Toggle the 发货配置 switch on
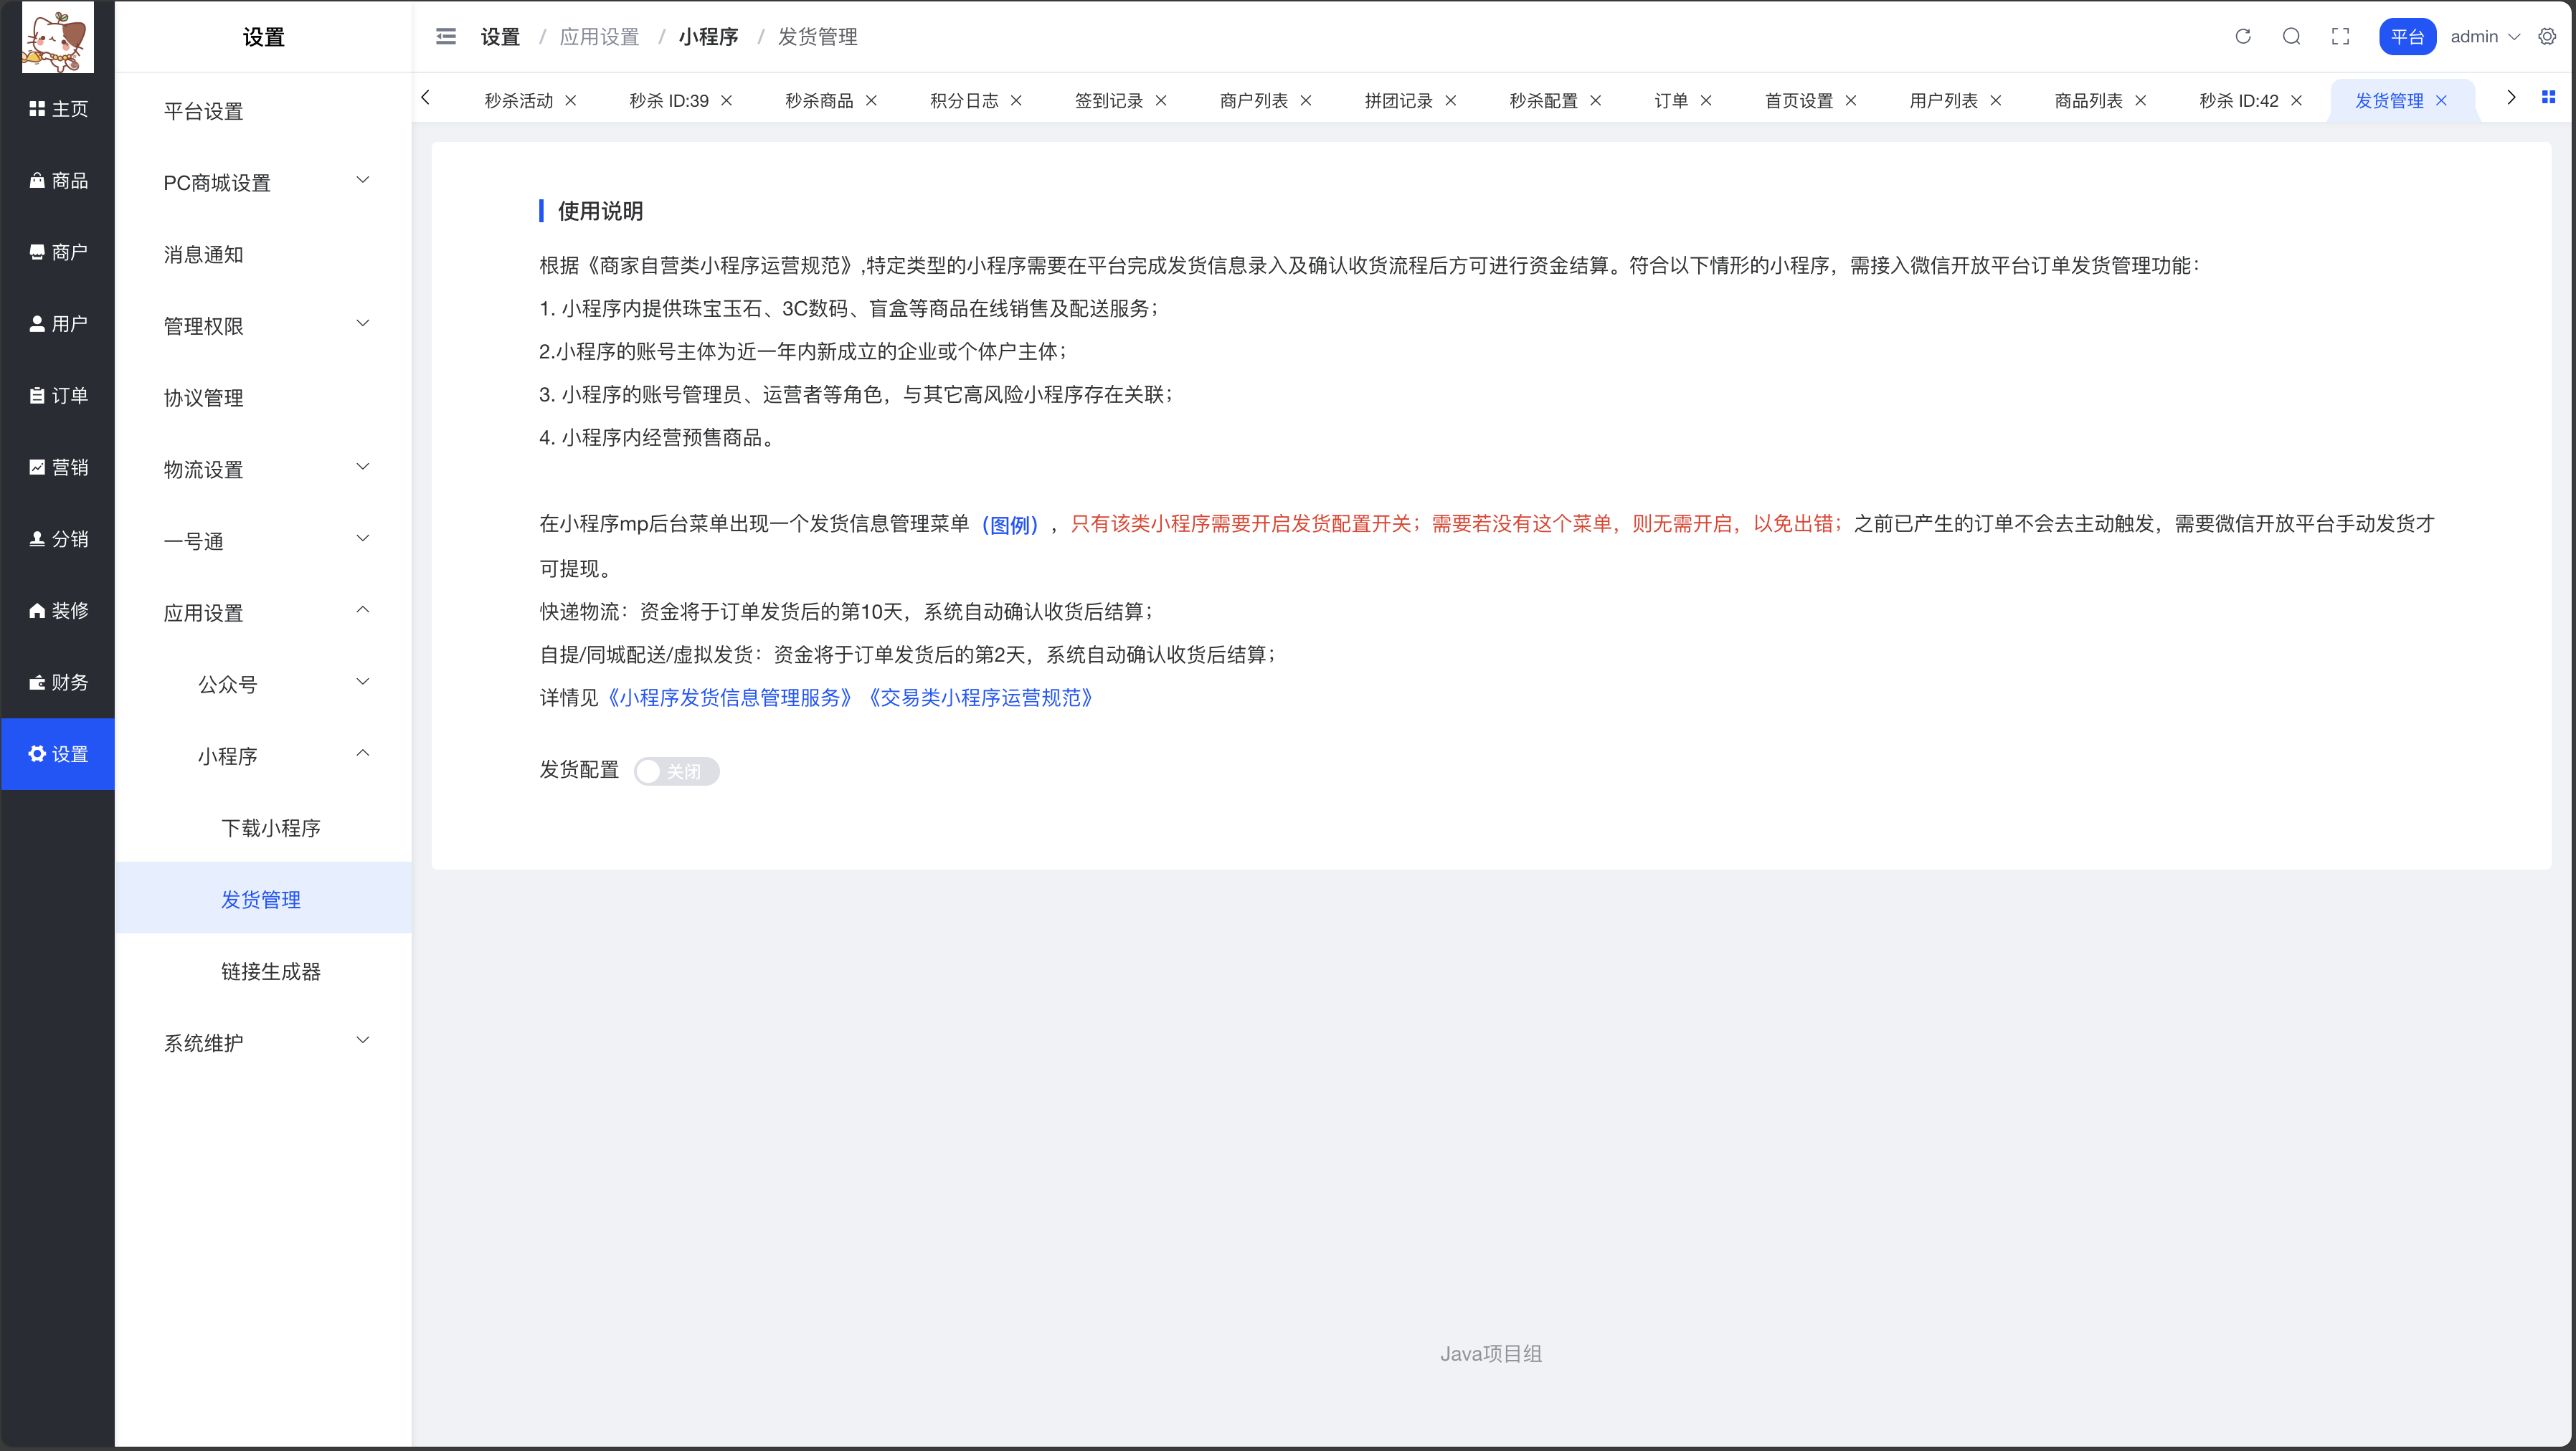 click(x=677, y=771)
